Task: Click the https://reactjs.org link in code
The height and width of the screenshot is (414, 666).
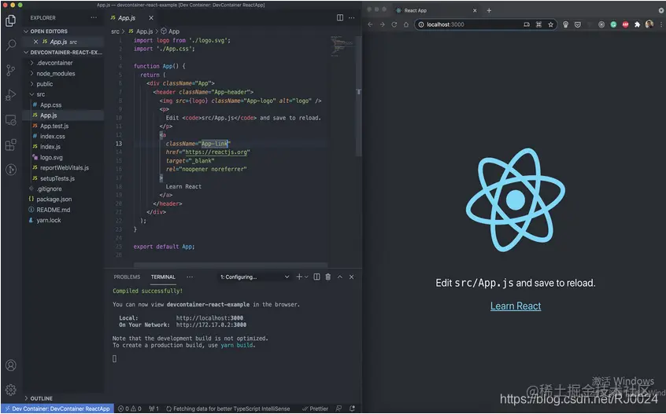Action: pyautogui.click(x=216, y=152)
